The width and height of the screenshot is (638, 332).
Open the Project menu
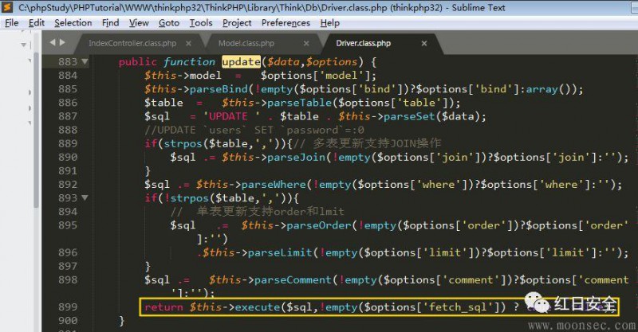click(237, 23)
